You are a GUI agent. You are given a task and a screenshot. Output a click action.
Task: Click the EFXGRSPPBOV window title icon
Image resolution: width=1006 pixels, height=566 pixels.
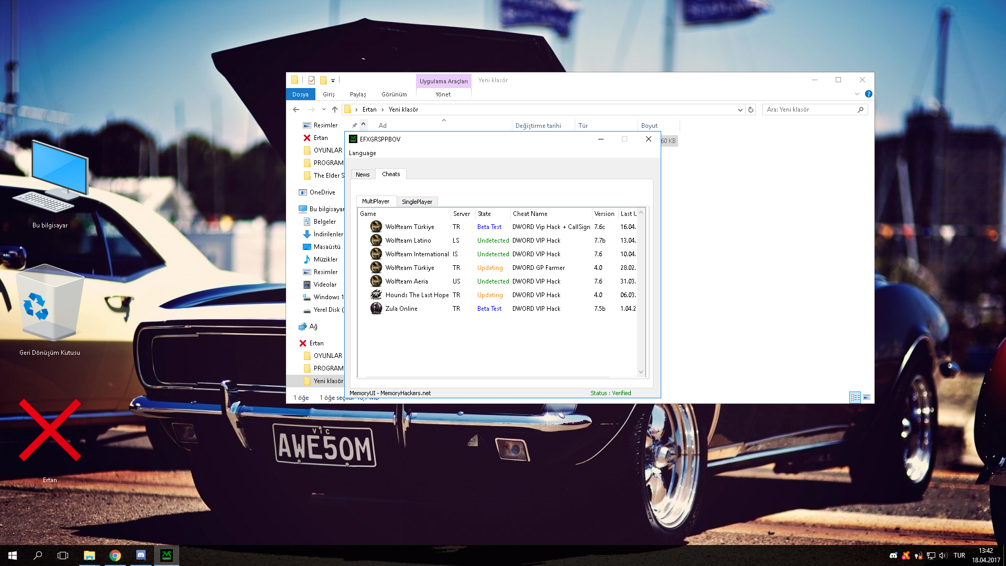(353, 139)
